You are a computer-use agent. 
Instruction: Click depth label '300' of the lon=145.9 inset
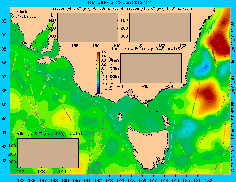[115, 77]
